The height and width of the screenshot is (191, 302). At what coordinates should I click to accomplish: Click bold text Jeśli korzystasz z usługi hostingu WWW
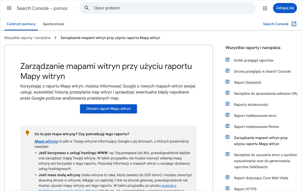pyautogui.click(x=73, y=153)
